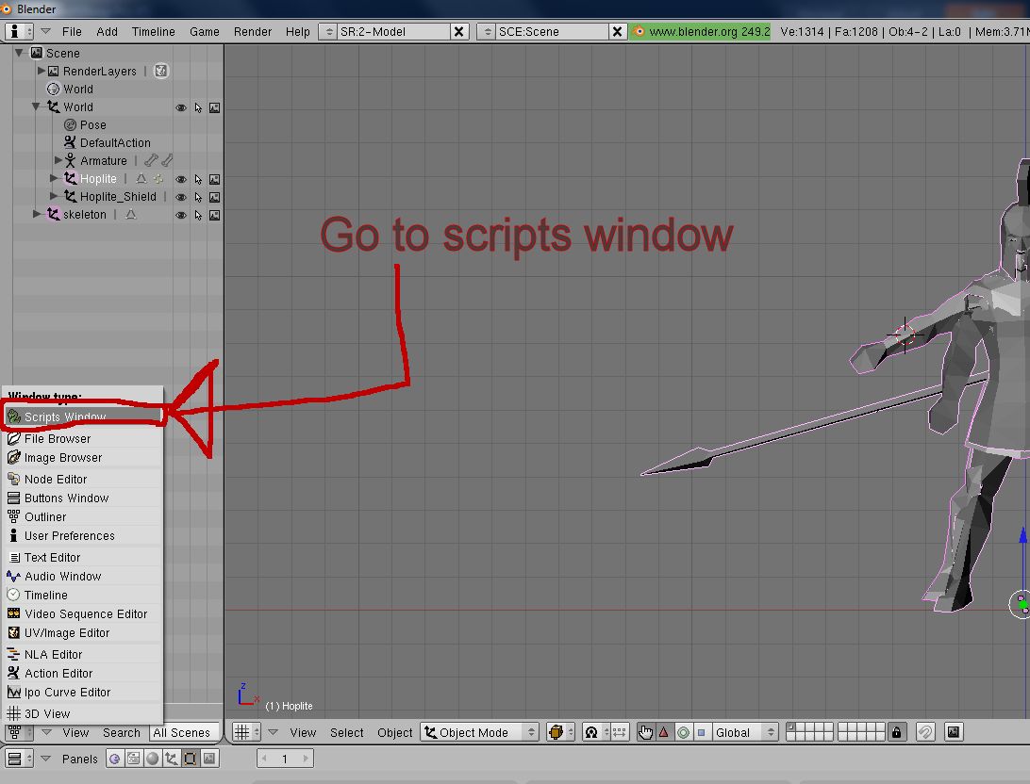Screen dimensions: 1030x784
Task: Toggle selectability cursor for skeleton
Action: pos(198,215)
